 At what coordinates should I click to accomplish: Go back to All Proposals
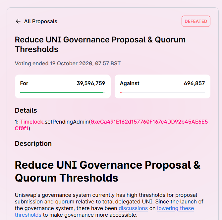[36, 22]
